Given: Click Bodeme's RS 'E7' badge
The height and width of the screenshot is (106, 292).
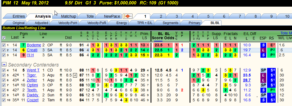Looking at the screenshot, I should pos(272,45).
